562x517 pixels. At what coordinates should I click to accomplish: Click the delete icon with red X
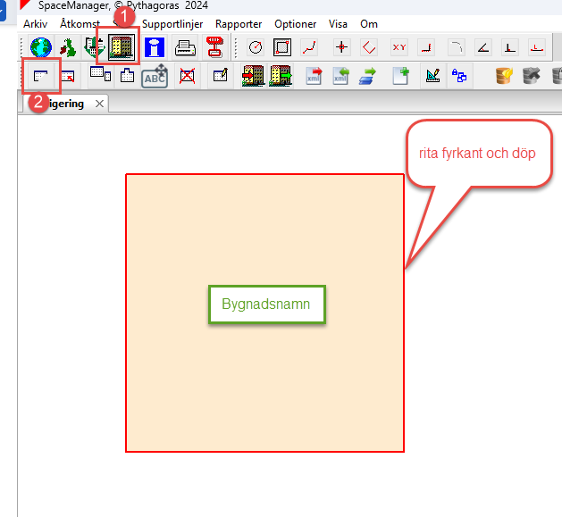187,76
